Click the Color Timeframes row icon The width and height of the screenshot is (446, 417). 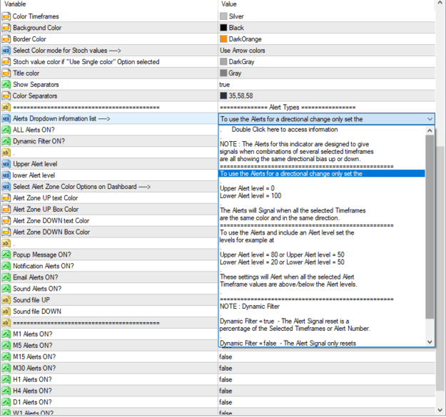(x=6, y=16)
